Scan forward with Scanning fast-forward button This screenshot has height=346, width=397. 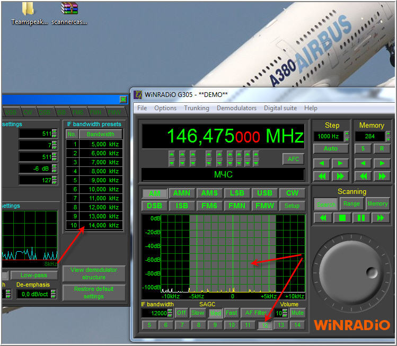(381, 218)
